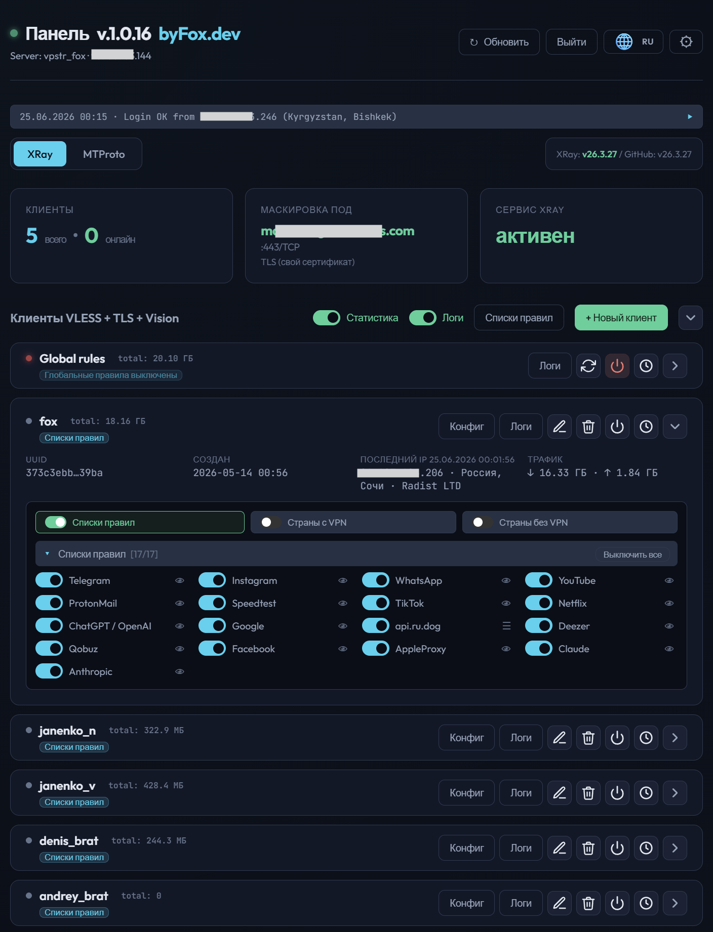Open the clock icon for denis_brat
Viewport: 713px width, 932px height.
[x=646, y=848]
